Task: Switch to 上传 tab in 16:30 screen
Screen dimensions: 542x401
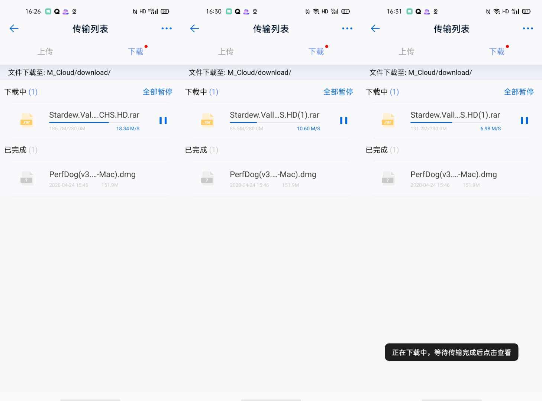Action: (226, 52)
